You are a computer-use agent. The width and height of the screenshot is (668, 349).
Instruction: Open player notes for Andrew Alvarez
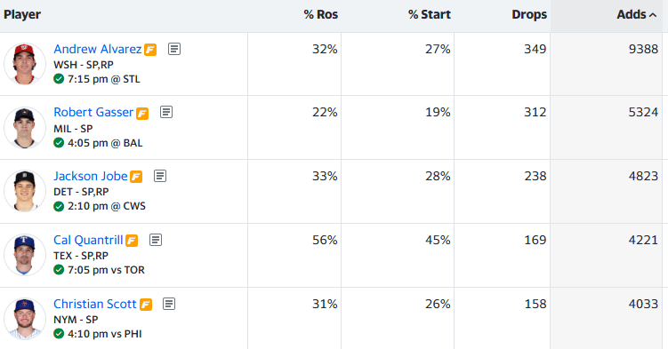click(173, 49)
